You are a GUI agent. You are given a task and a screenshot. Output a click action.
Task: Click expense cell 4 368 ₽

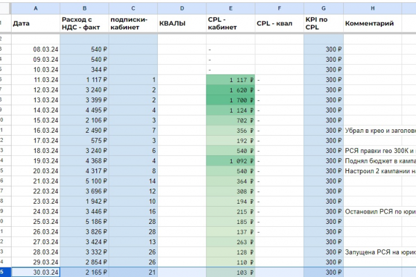pos(84,160)
